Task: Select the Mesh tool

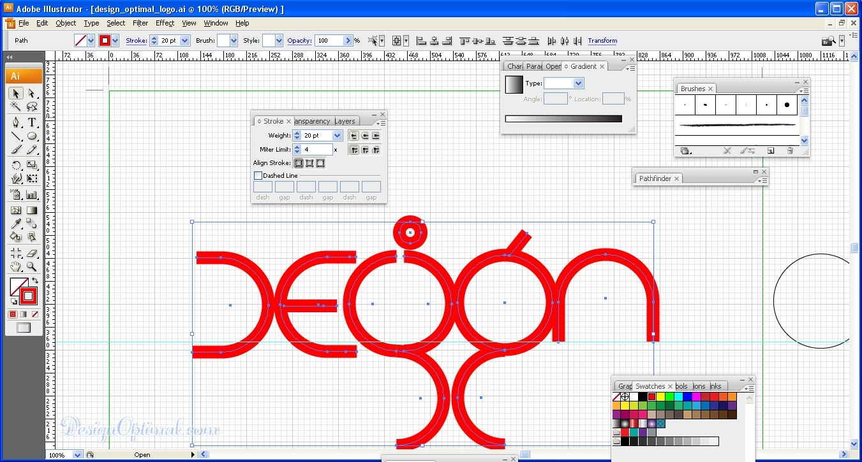Action: [16, 210]
